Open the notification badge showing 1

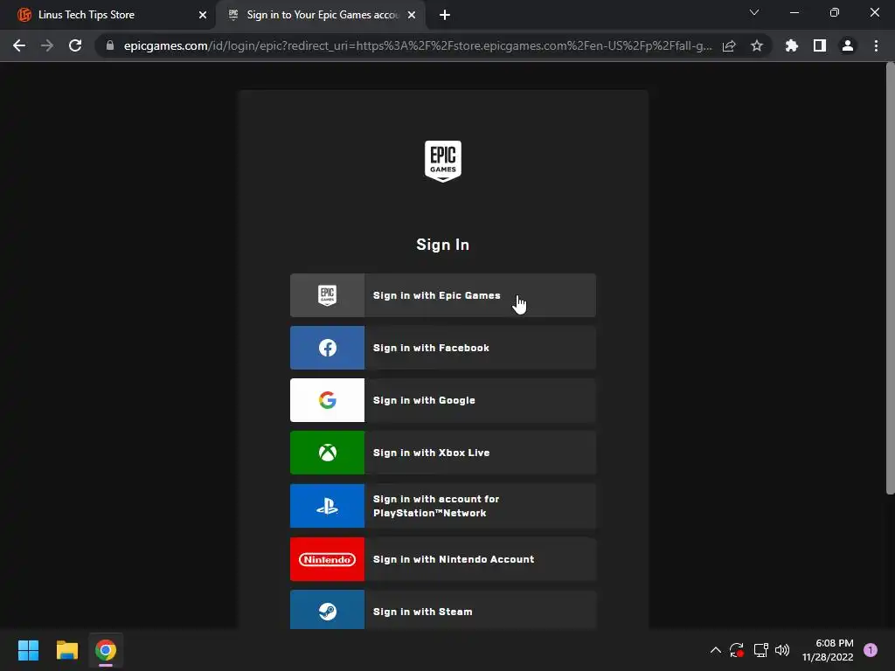tap(871, 650)
